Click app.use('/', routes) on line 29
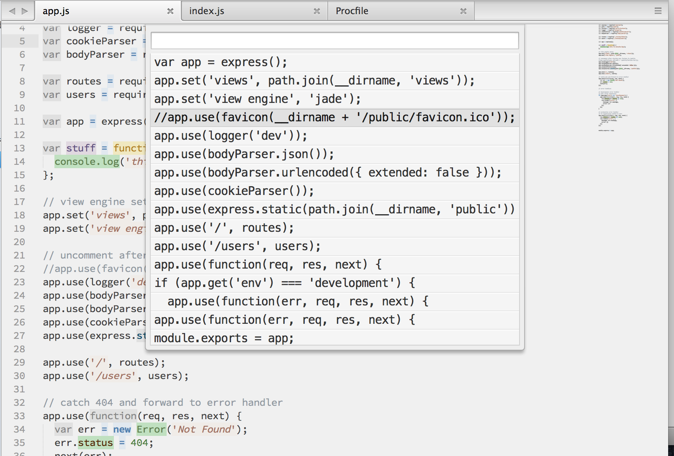Viewport: 674px width, 456px height. click(104, 362)
